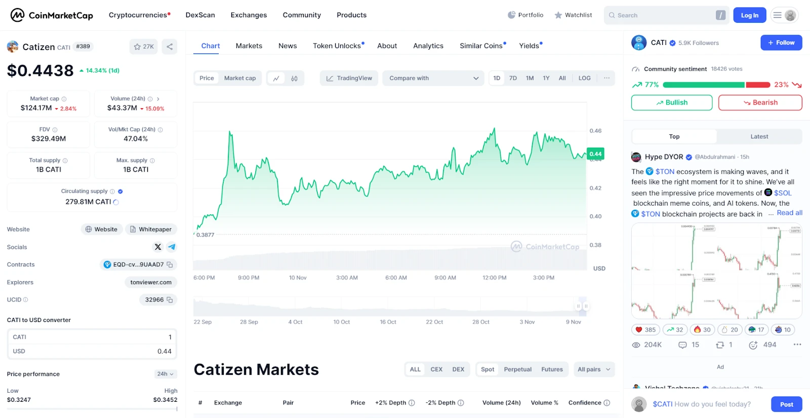Expand the All pairs dropdown
Screen dimensions: 810x418
tap(594, 369)
